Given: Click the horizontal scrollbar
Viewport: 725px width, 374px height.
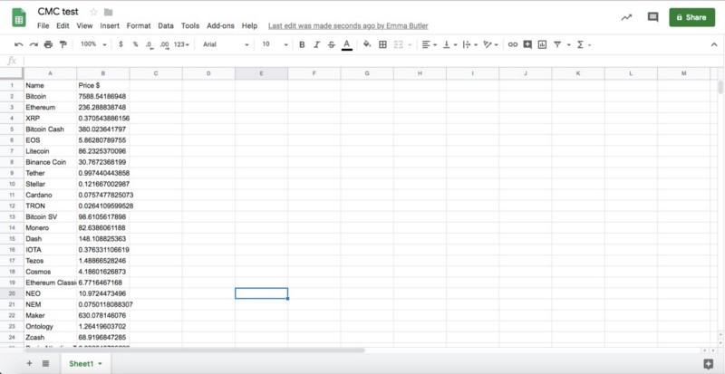Looking at the screenshot, I should (x=195, y=350).
